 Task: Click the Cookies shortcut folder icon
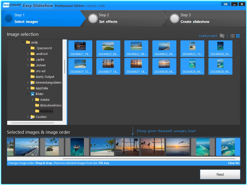pos(32,117)
